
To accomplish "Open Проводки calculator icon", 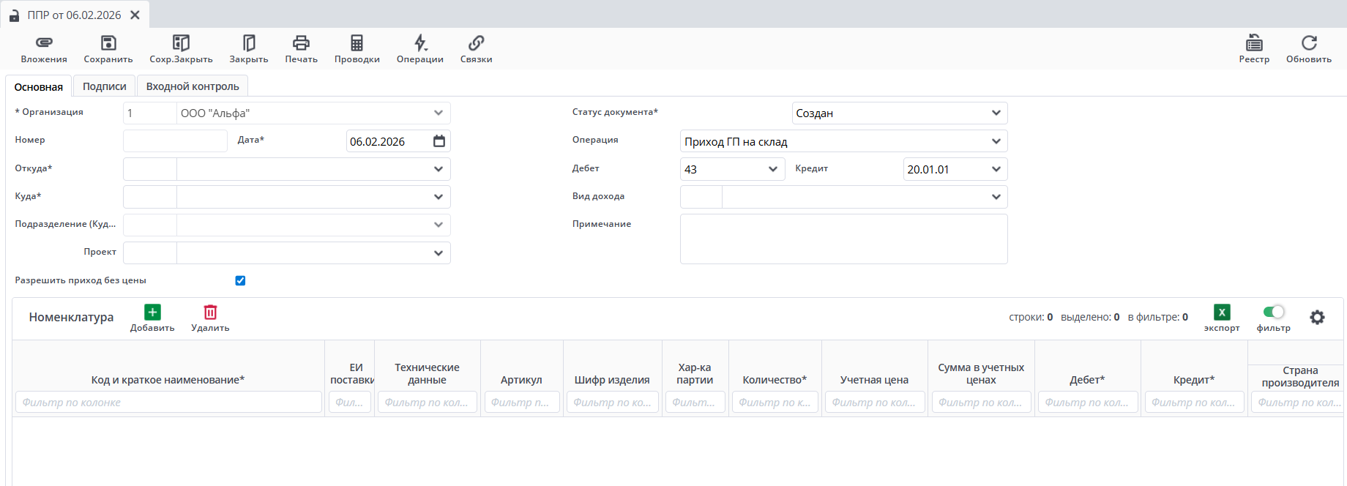I will point(357,43).
